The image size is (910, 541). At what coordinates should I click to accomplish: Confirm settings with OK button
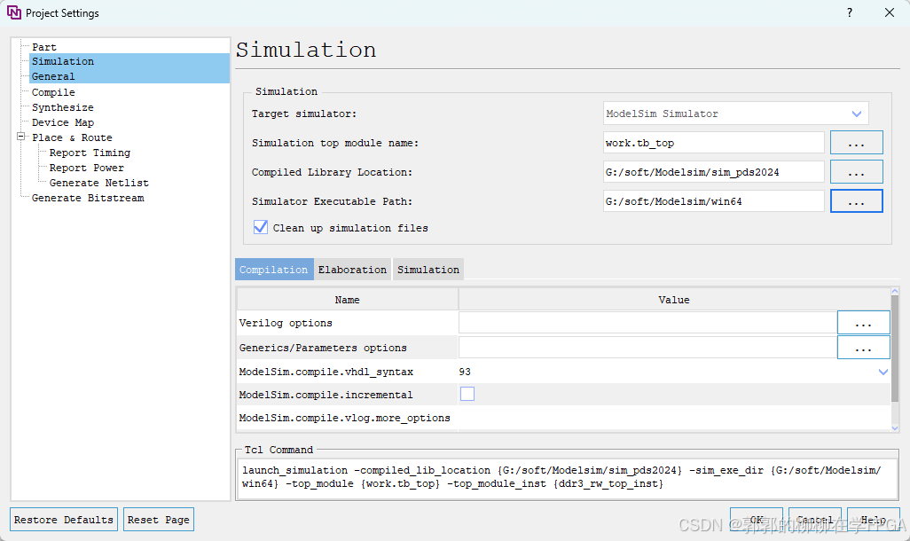click(757, 520)
